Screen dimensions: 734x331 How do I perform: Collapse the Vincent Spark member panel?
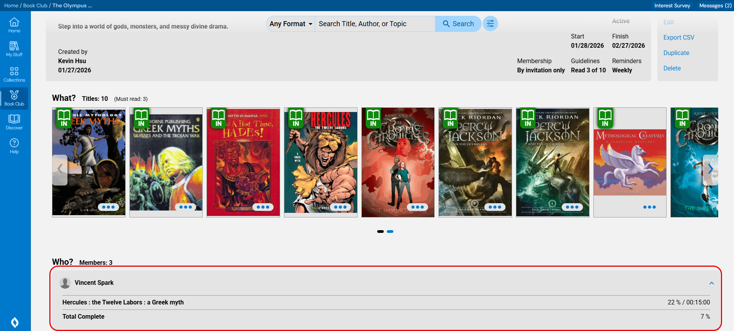click(711, 283)
